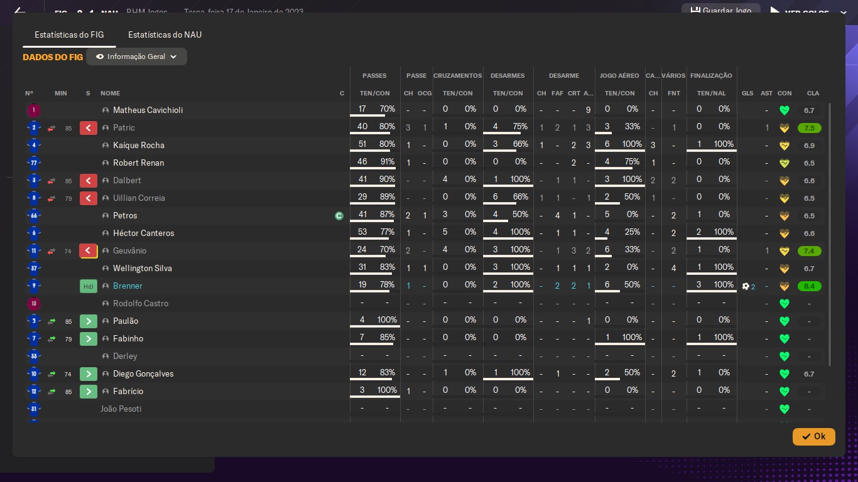Open Matheus Cavichioli's player name

[x=148, y=110]
